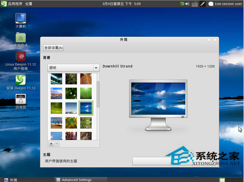Click the network status tray icon

[182, 4]
